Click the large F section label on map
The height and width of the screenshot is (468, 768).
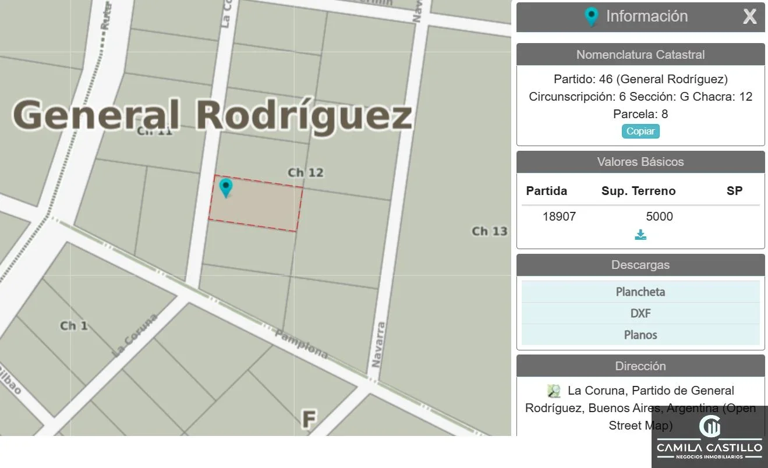point(309,419)
